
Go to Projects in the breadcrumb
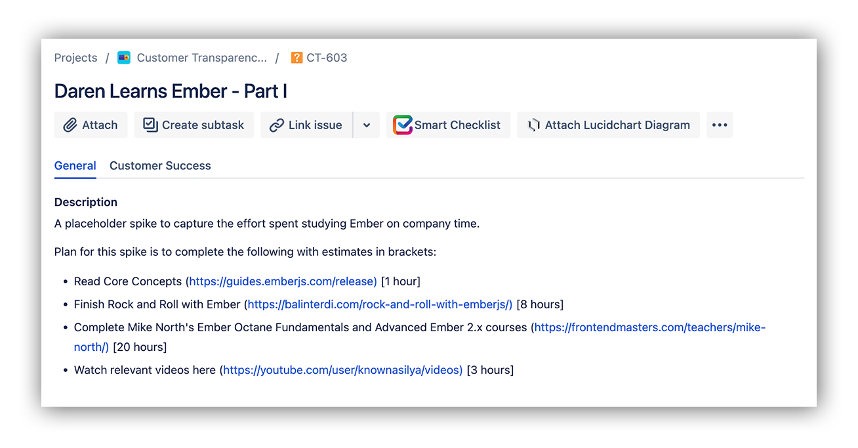76,58
